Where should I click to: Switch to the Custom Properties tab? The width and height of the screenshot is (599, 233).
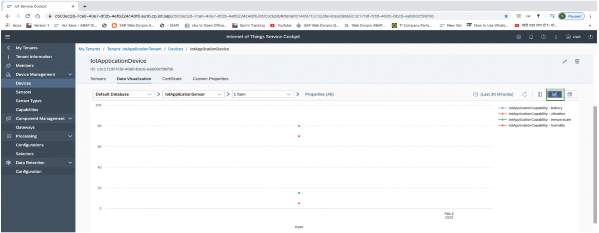(x=210, y=79)
